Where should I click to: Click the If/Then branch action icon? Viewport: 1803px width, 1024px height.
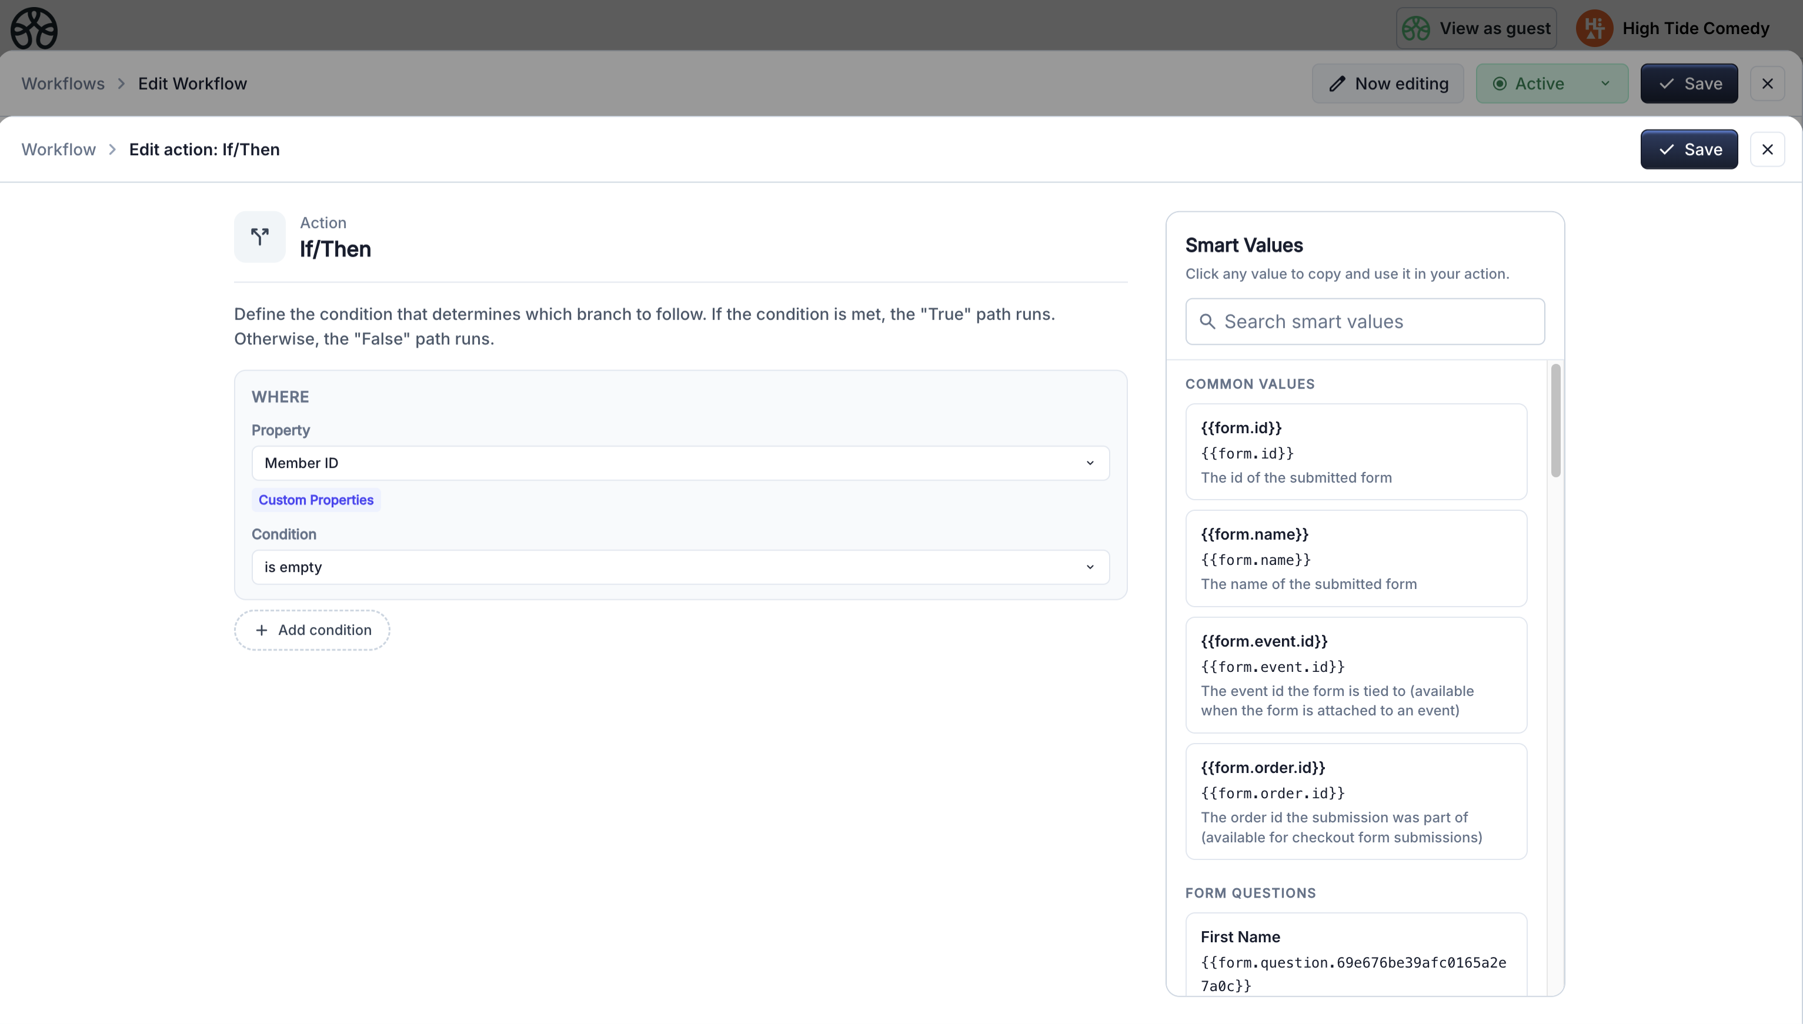[x=259, y=237]
